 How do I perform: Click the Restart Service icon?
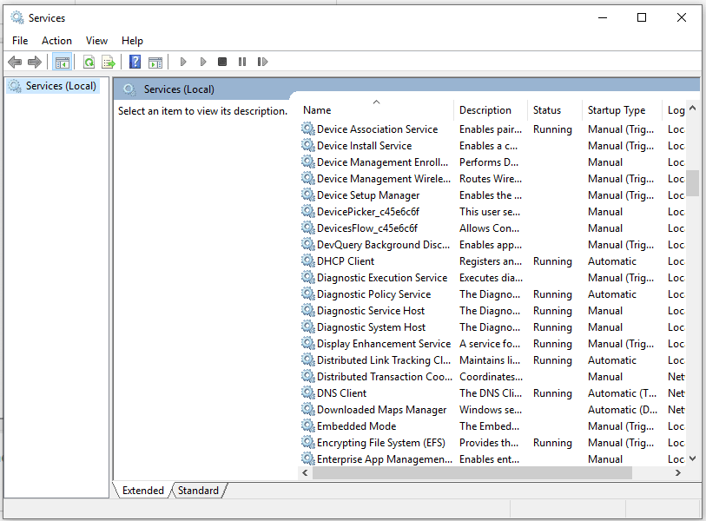point(262,62)
